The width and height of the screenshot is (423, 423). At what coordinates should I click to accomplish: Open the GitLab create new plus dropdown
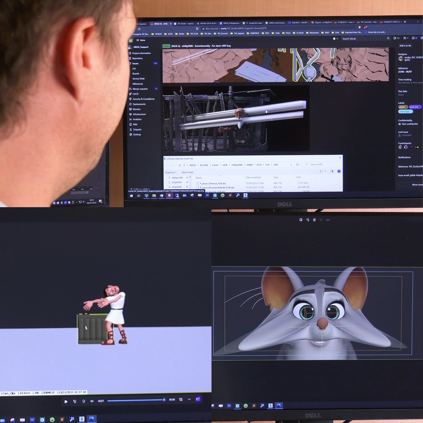(335, 38)
